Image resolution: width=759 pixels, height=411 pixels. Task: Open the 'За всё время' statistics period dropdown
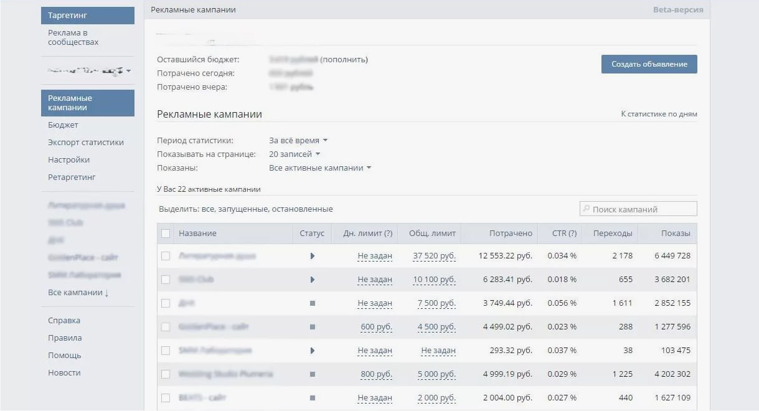[298, 141]
